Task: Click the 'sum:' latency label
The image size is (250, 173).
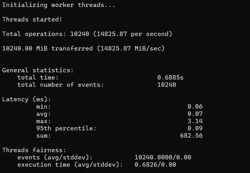Action: point(44,136)
